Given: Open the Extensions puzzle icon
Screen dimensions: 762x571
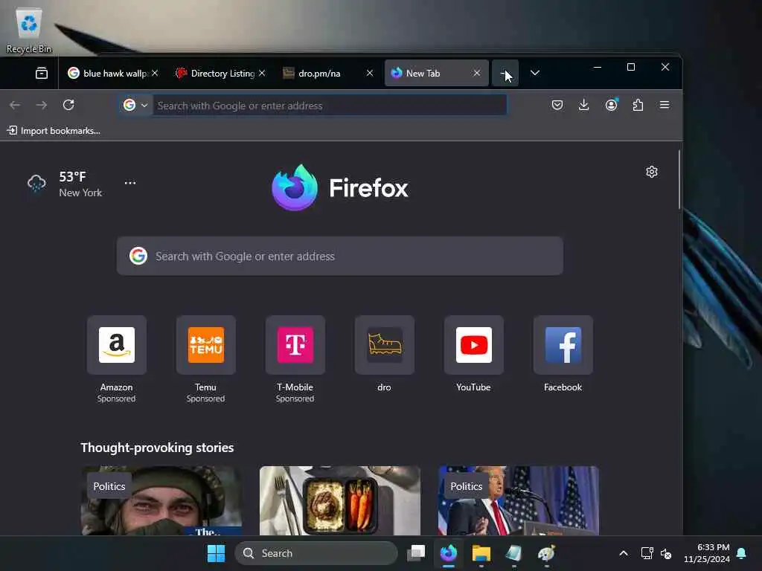Looking at the screenshot, I should (x=638, y=105).
